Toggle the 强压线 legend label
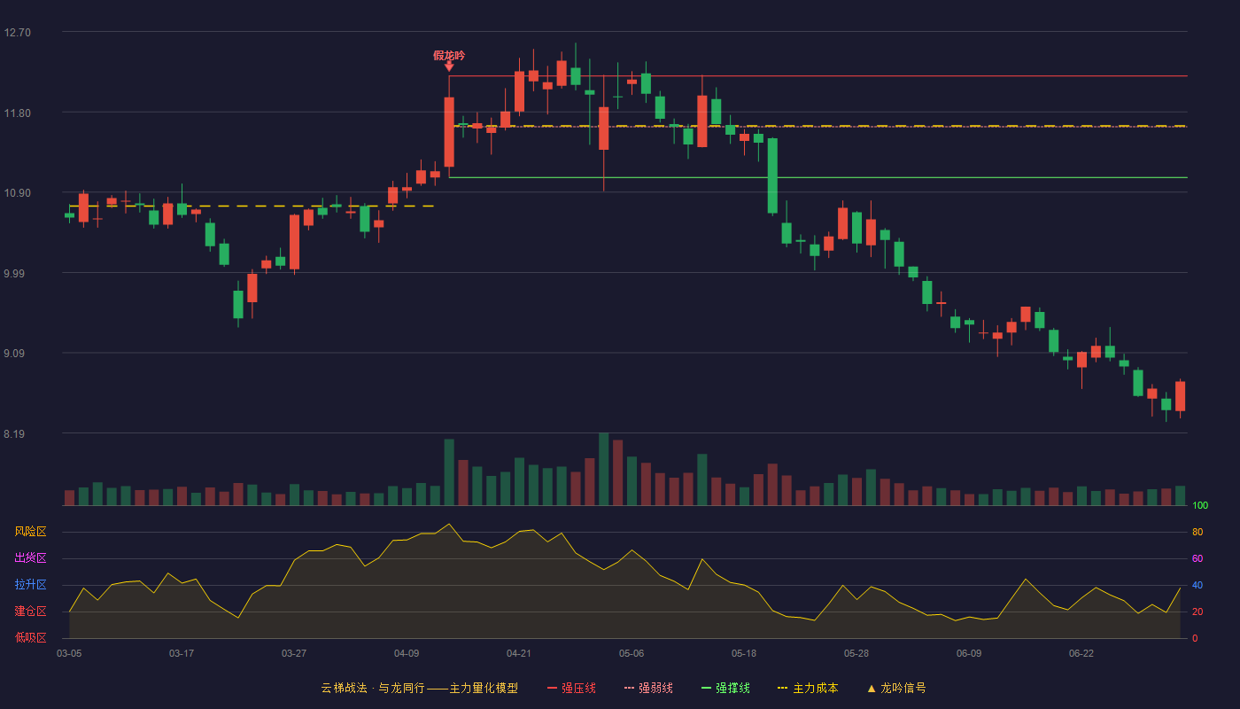The width and height of the screenshot is (1240, 709). click(578, 688)
